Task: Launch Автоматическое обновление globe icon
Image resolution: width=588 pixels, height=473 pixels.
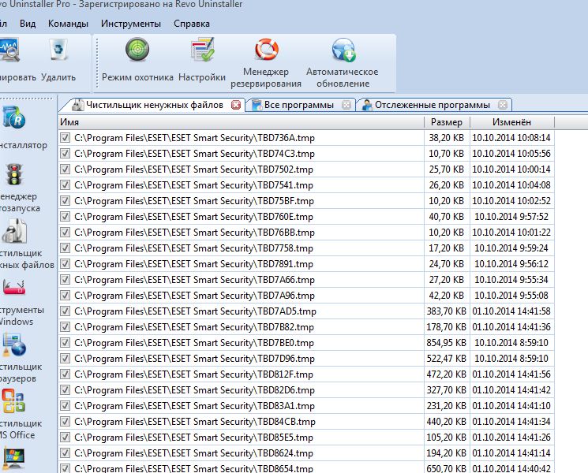Action: click(343, 50)
